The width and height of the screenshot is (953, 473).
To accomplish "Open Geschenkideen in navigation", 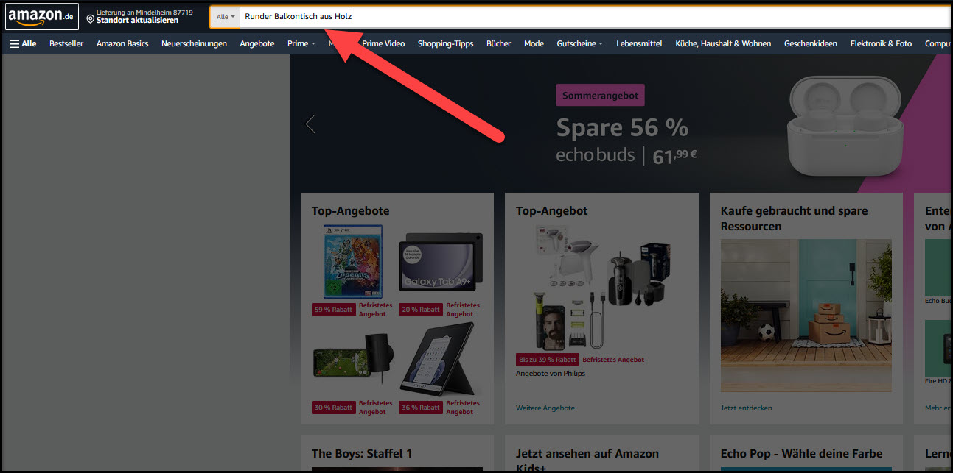I will [x=811, y=43].
